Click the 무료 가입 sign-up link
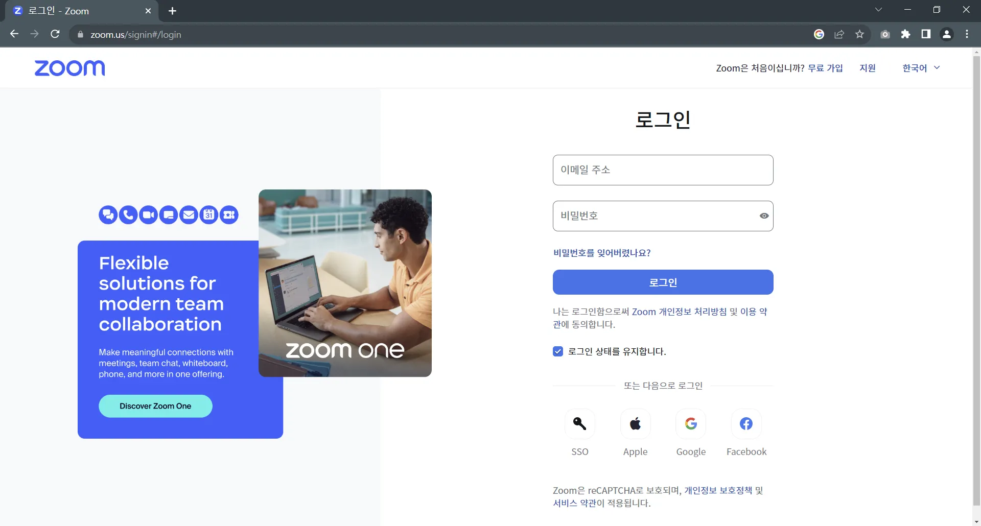Viewport: 981px width, 526px height. point(825,68)
